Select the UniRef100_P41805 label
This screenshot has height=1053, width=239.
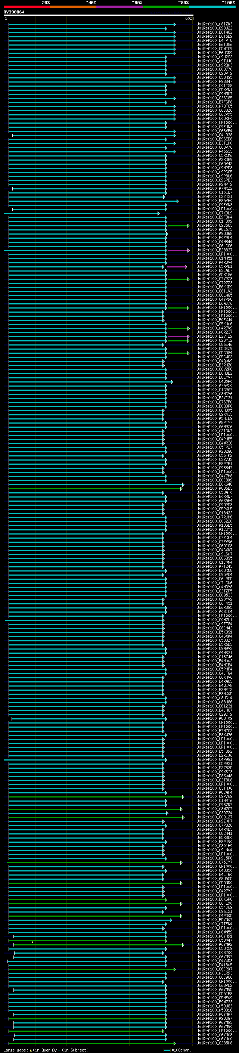point(214,965)
